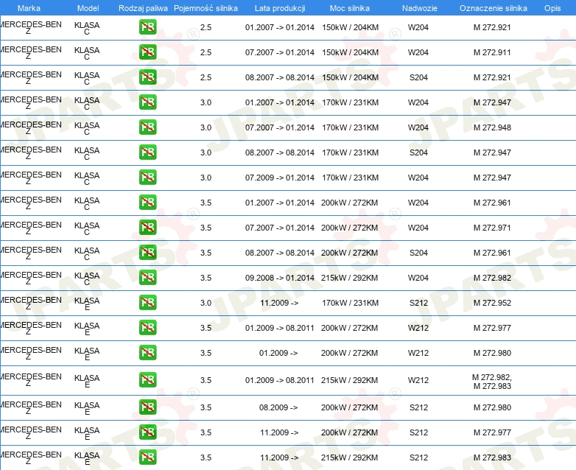The width and height of the screenshot is (576, 470).
Task: Click the fuel icon in the M 272.982, M 272.983 row
Action: coord(147,380)
